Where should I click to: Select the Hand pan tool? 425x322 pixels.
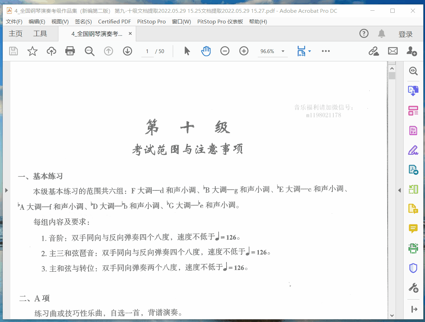206,51
